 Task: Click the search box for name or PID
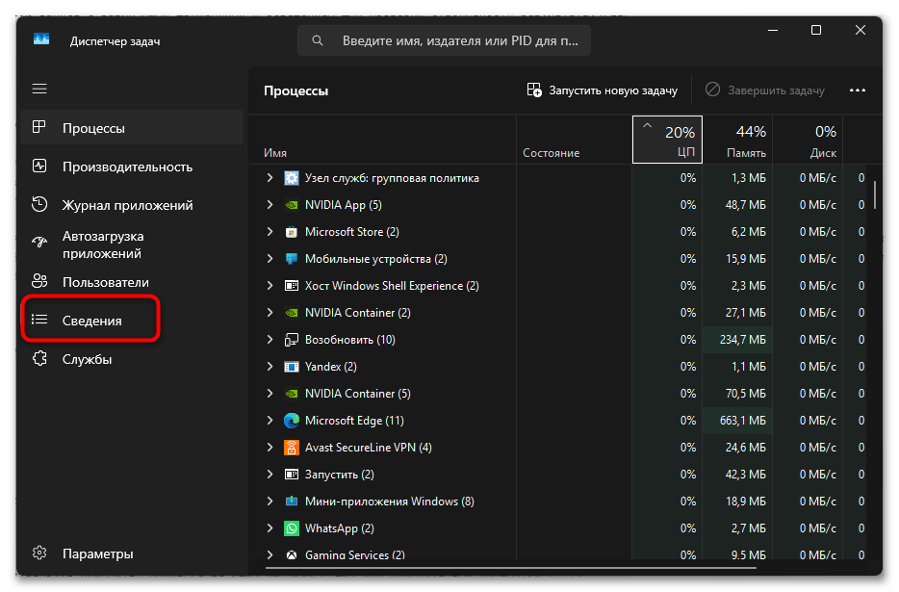(444, 40)
